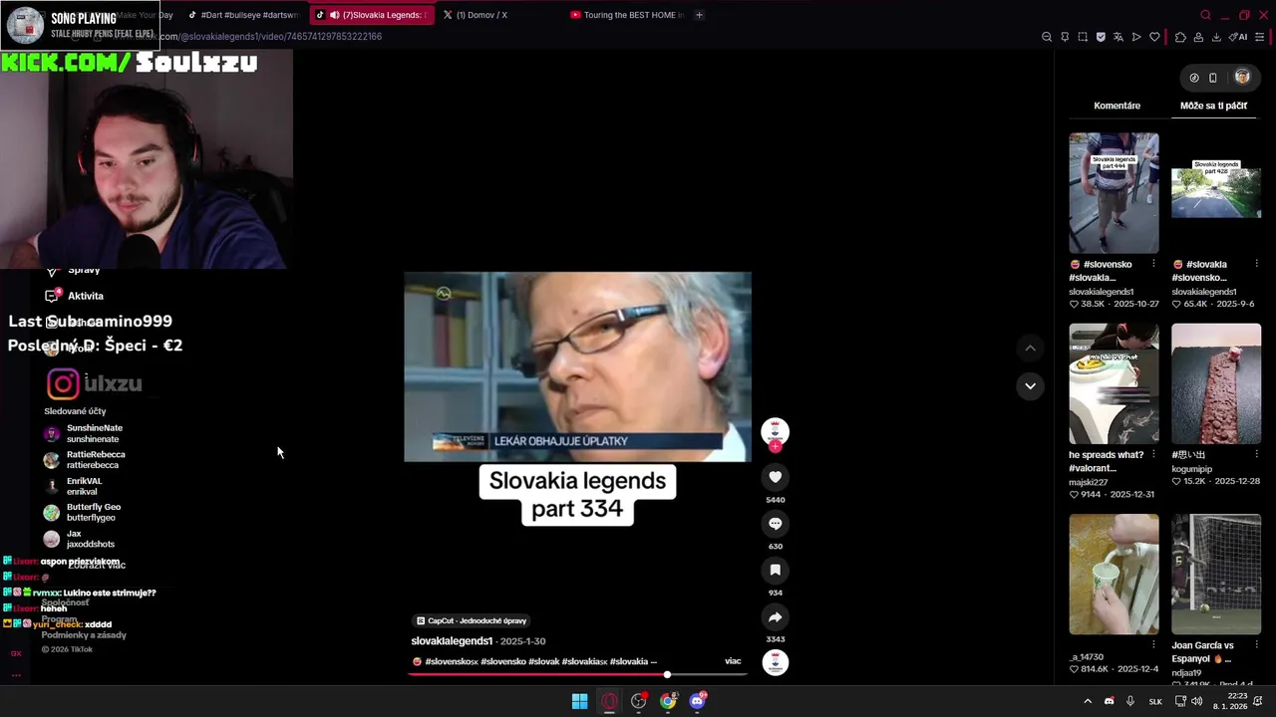
Task: Like the video with the heart icon
Action: [775, 477]
